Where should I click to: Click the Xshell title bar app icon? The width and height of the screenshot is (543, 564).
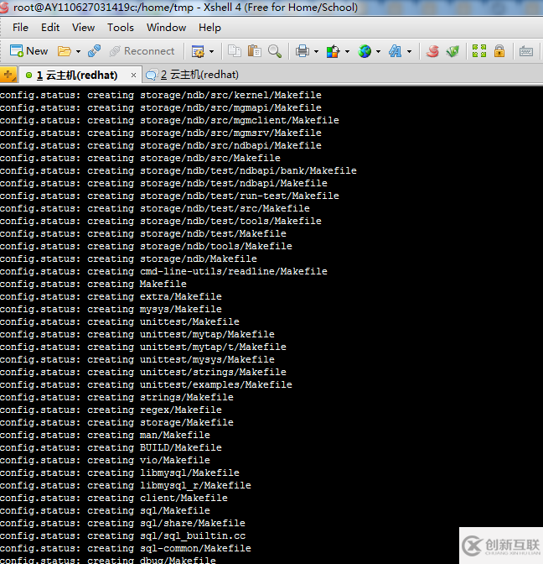pos(4,8)
